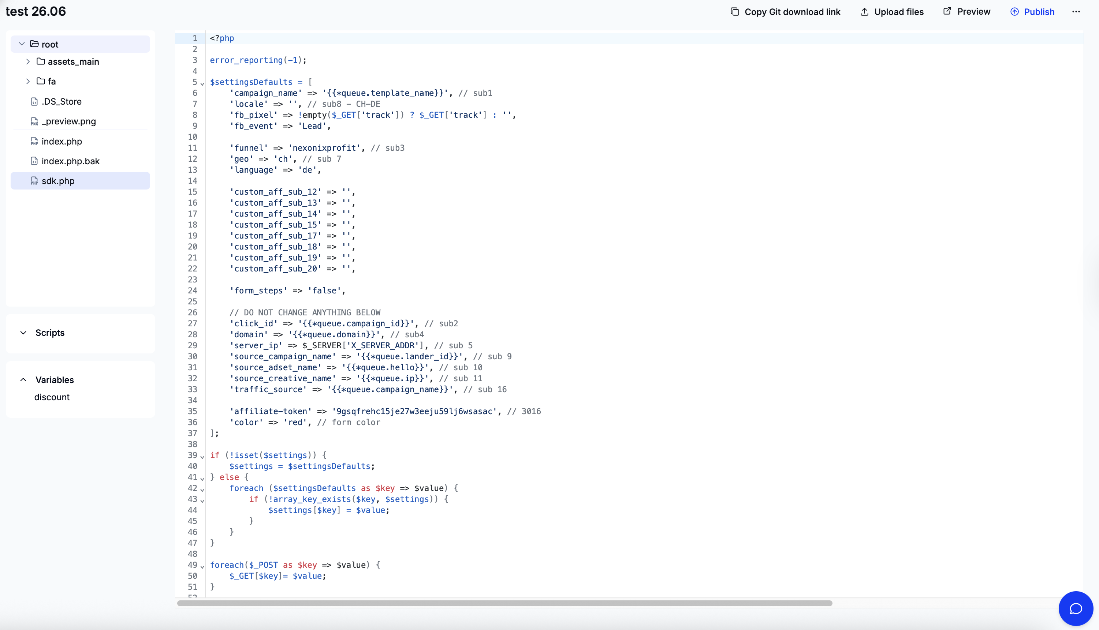Fold the inner if block at line 43
This screenshot has height=630, width=1099.
point(202,500)
